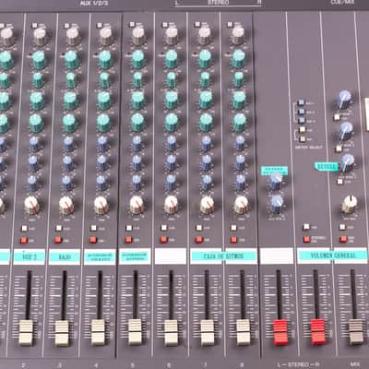Enable the white cue button on BAJO channel
The width and height of the screenshot is (369, 369).
click(x=59, y=228)
